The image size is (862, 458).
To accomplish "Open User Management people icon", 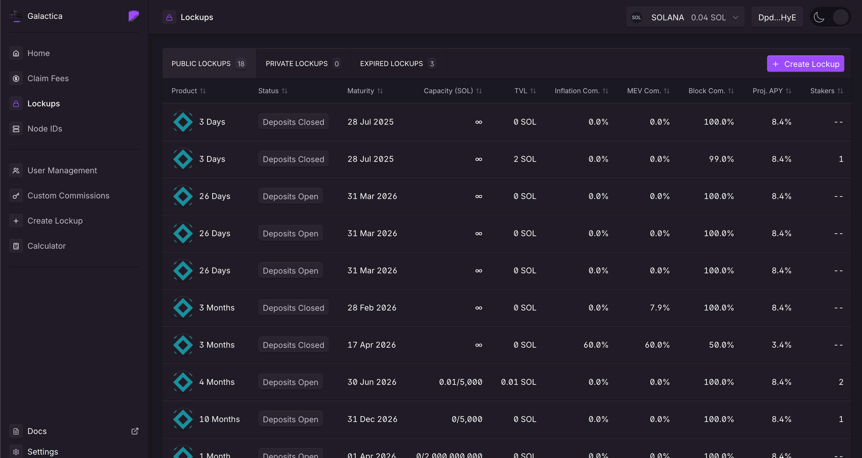I will [16, 171].
